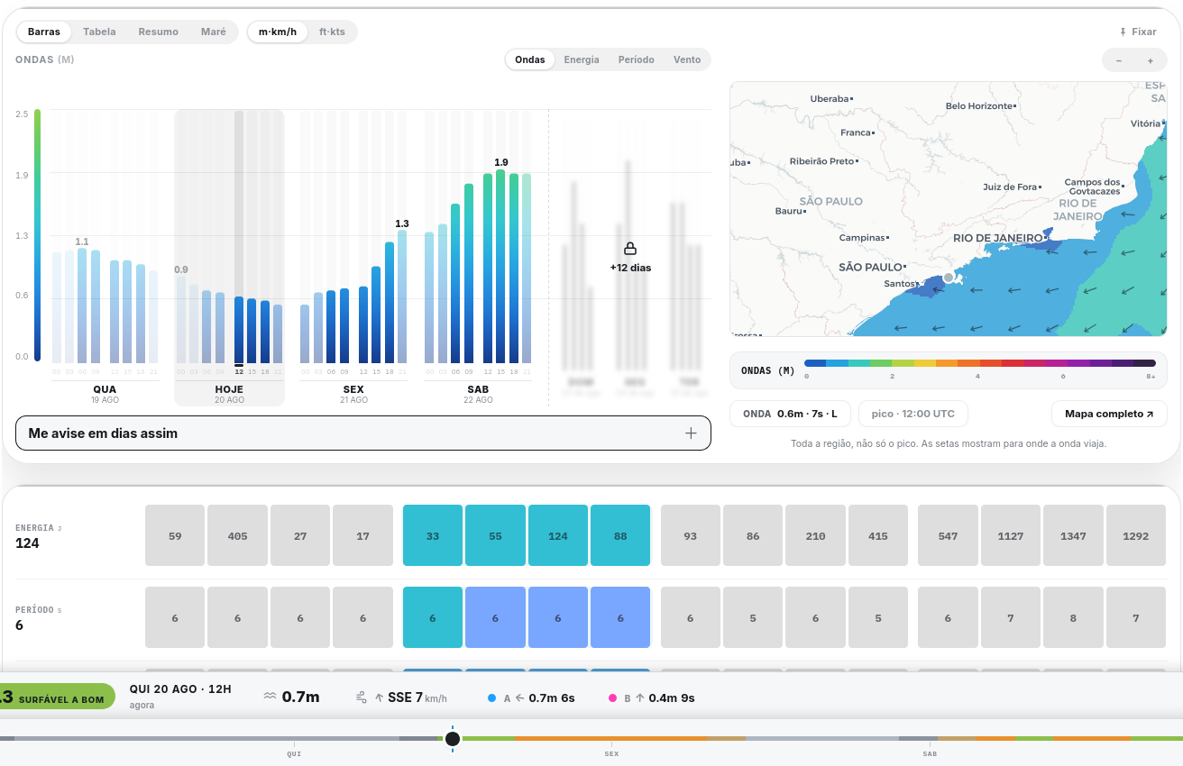Switch units to ft·kts
The width and height of the screenshot is (1183, 766).
pos(332,32)
